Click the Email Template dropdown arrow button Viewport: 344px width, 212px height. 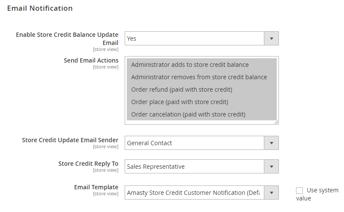[271, 193]
